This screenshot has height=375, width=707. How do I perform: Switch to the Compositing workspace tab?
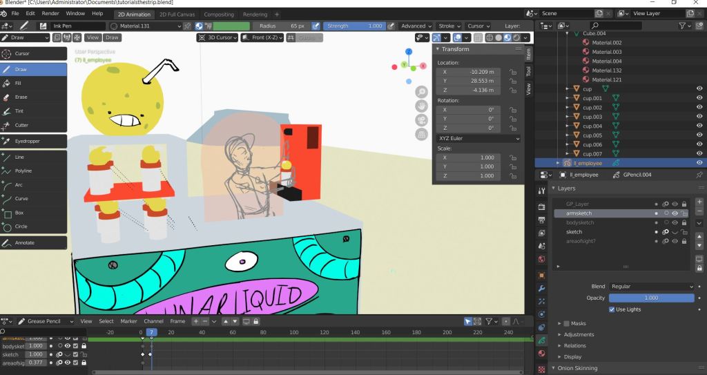219,14
